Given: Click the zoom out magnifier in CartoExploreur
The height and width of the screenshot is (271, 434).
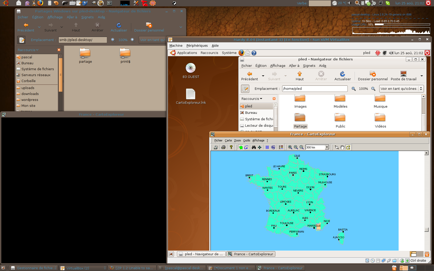Looking at the screenshot, I should click(296, 147).
